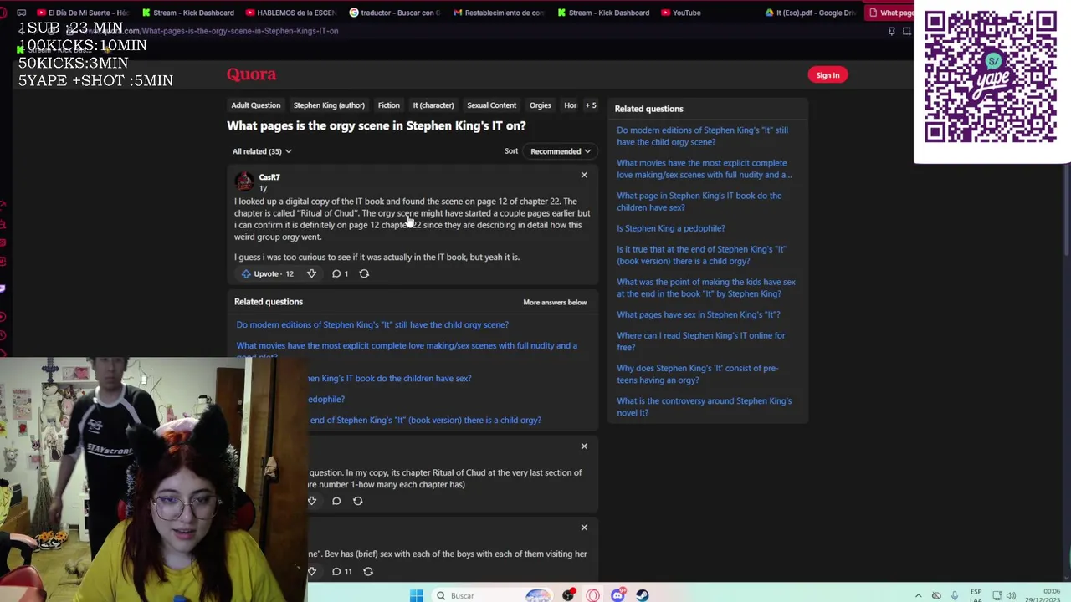Click the Sign In button
The image size is (1071, 602).
click(828, 75)
